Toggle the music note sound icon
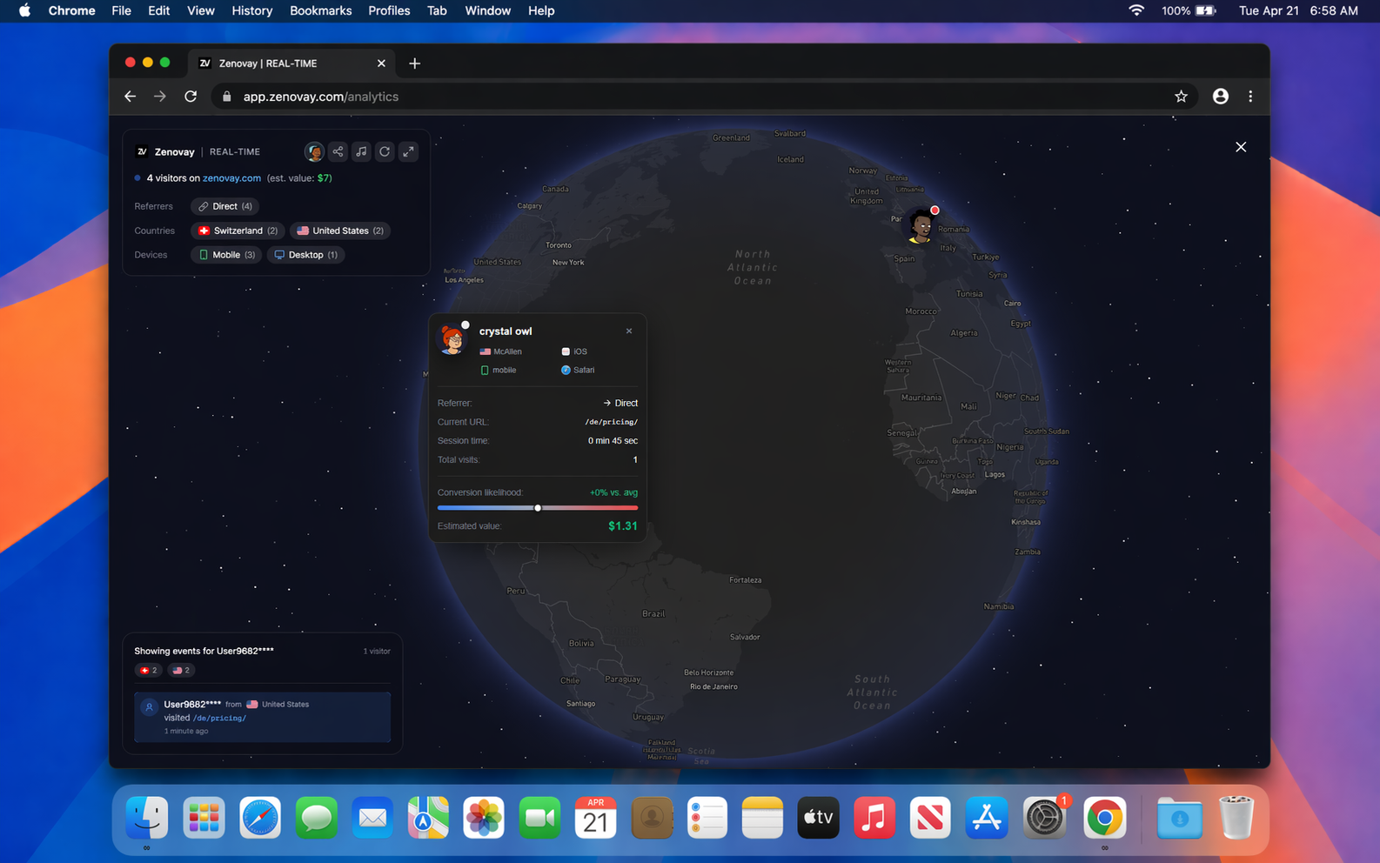The image size is (1380, 863). [x=361, y=151]
